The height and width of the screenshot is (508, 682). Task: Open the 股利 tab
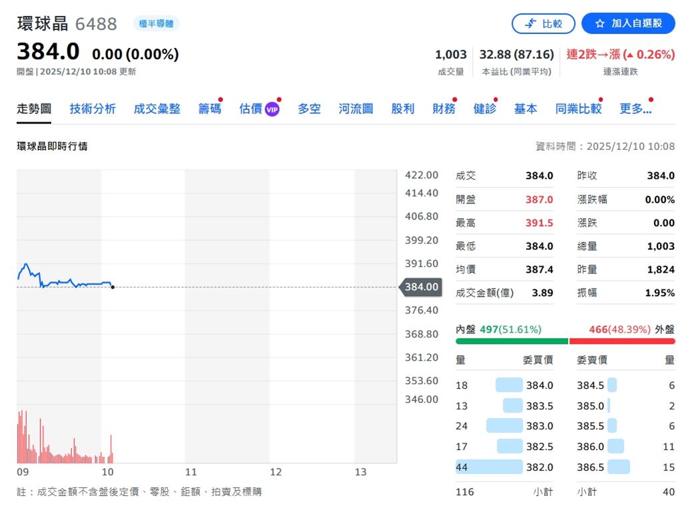pyautogui.click(x=402, y=108)
